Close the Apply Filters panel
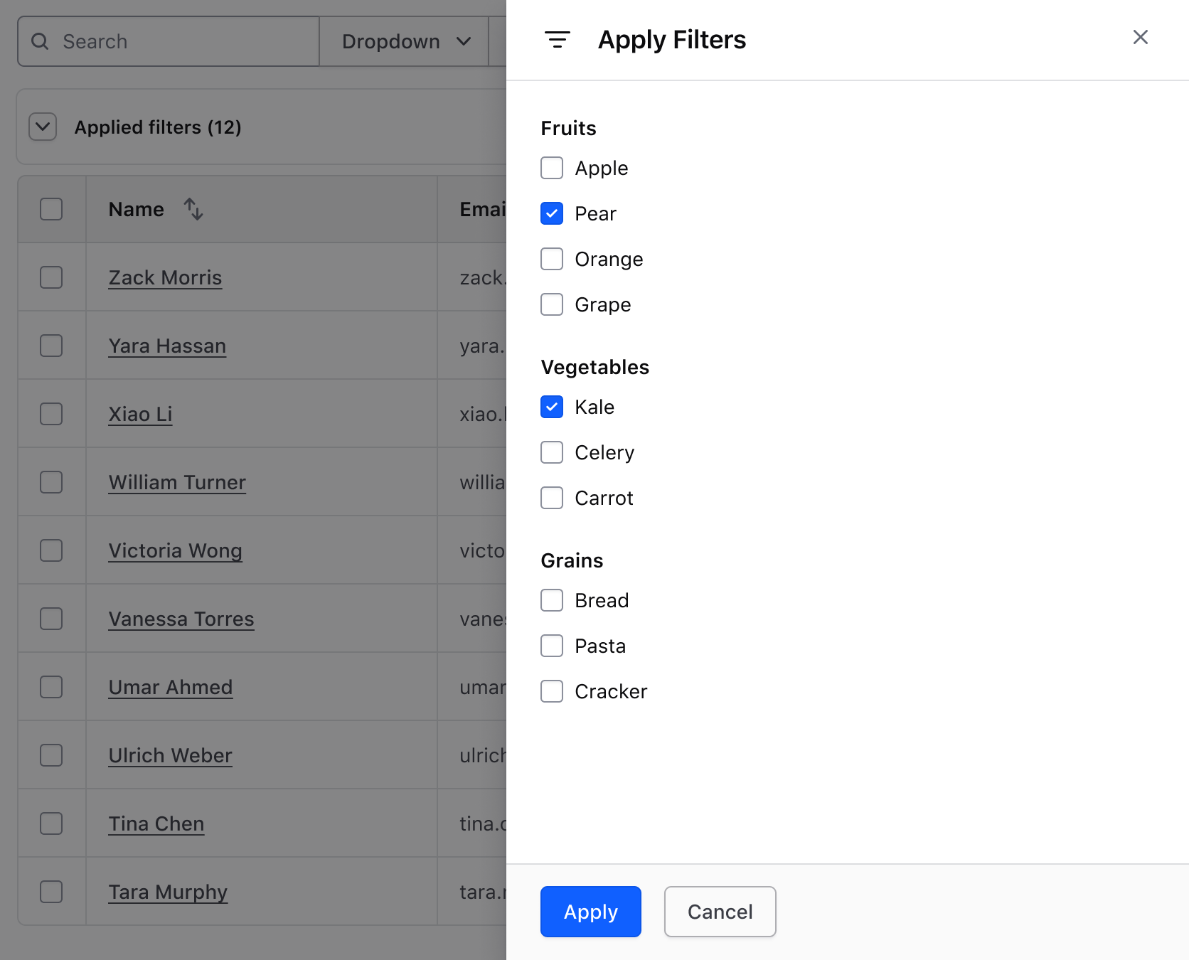Screen dimensions: 1189x960 (1141, 37)
